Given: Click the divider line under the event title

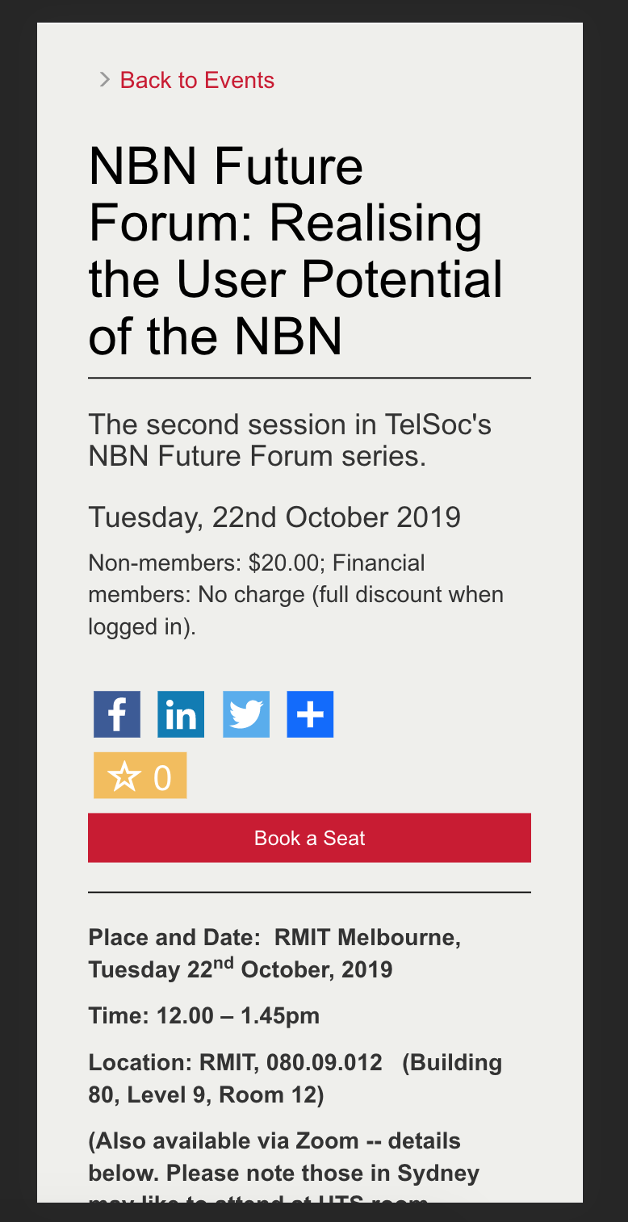Looking at the screenshot, I should (309, 378).
